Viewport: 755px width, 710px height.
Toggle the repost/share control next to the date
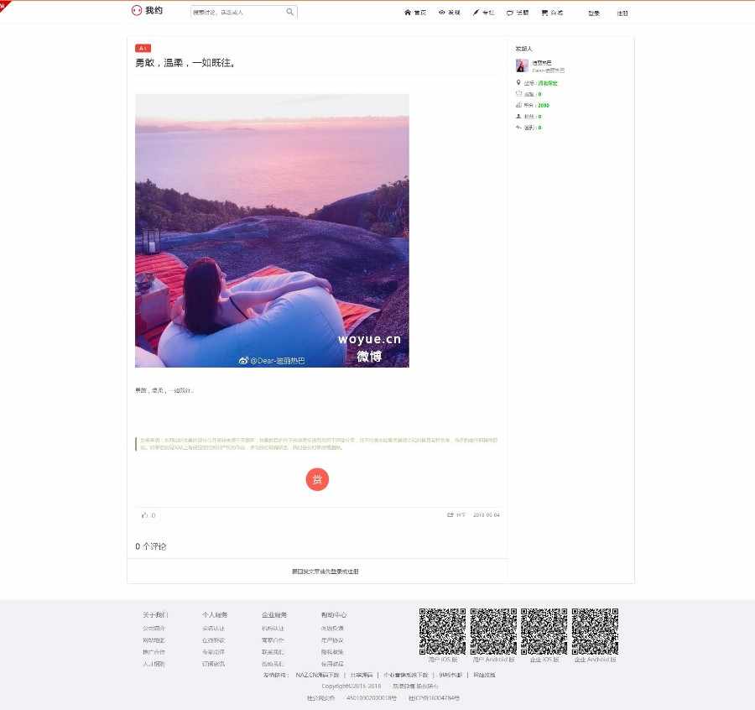click(451, 514)
